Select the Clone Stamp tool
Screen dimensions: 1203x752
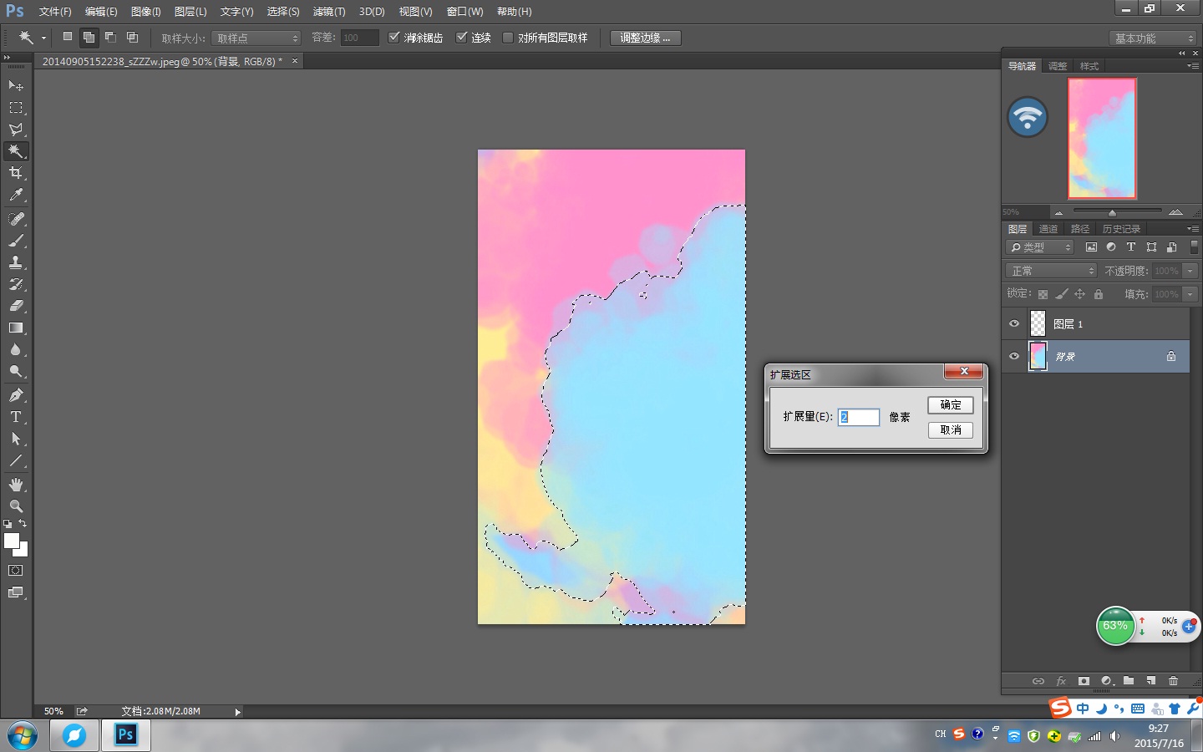[16, 262]
